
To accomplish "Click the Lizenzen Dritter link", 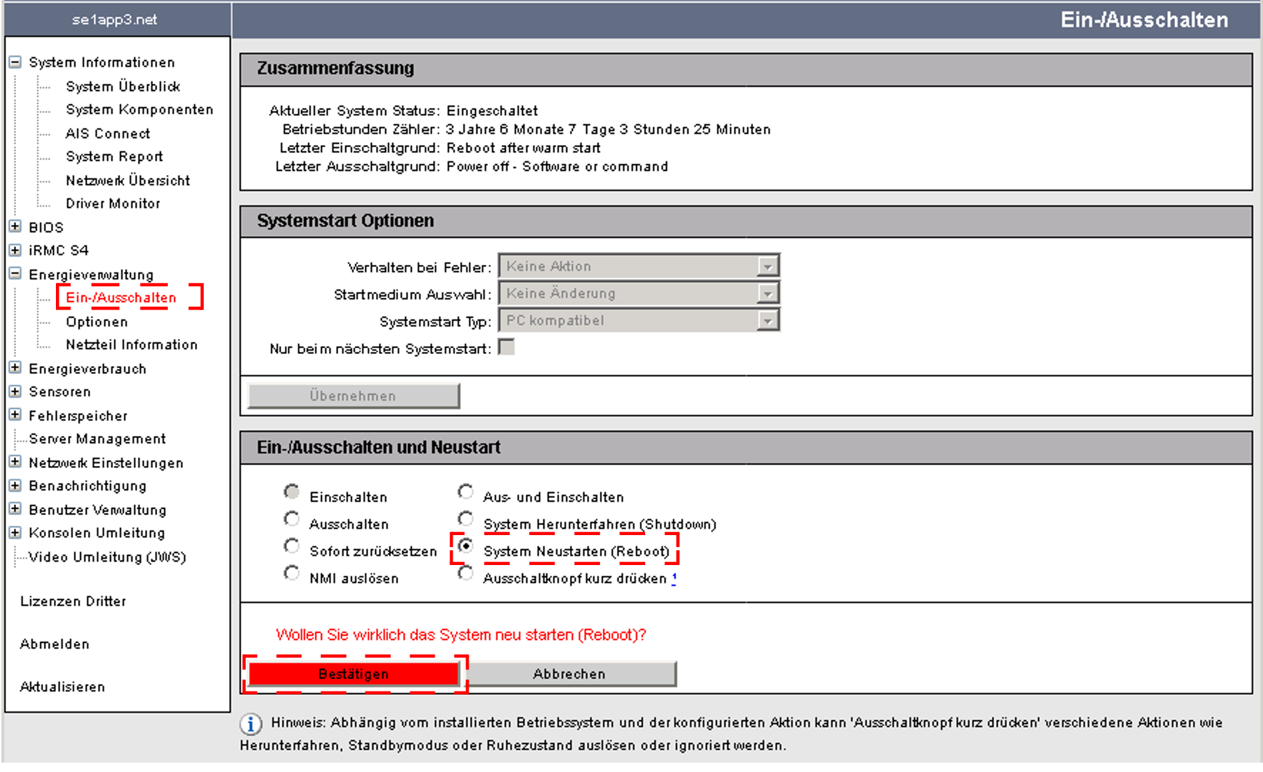I will click(73, 601).
